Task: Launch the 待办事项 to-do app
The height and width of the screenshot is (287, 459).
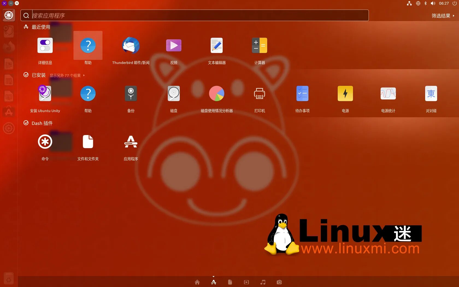Action: click(302, 93)
